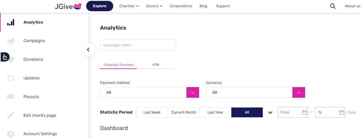Select the Last Week statistic period
361x138 pixels.
(x=152, y=112)
